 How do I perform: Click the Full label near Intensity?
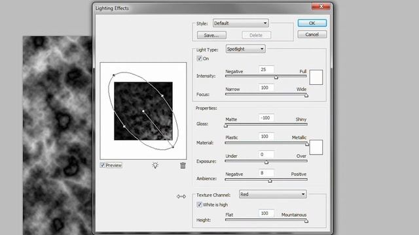(303, 71)
